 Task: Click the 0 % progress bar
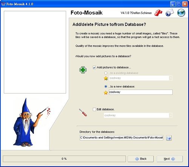(x=64, y=159)
